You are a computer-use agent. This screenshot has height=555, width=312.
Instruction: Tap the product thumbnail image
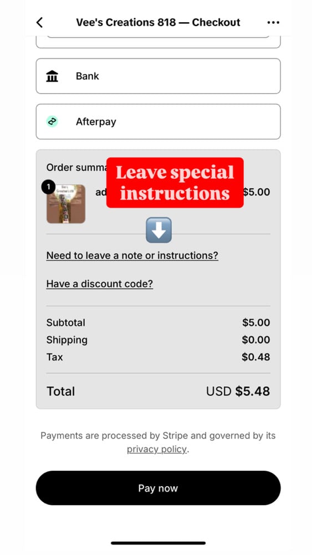click(66, 204)
